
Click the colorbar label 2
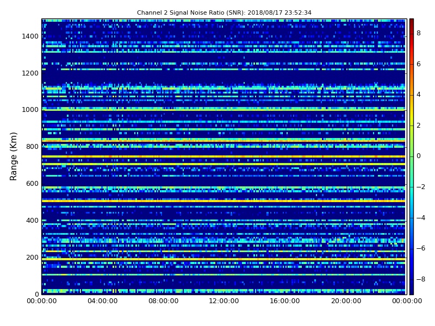[419, 126]
